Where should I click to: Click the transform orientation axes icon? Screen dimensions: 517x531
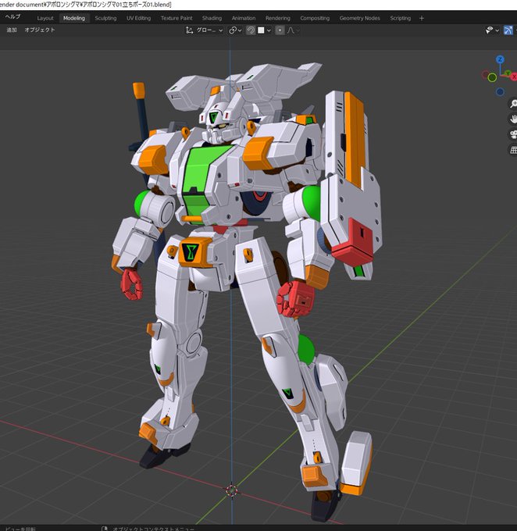coord(190,30)
